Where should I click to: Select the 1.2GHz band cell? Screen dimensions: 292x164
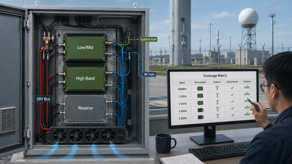pyautogui.click(x=182, y=96)
